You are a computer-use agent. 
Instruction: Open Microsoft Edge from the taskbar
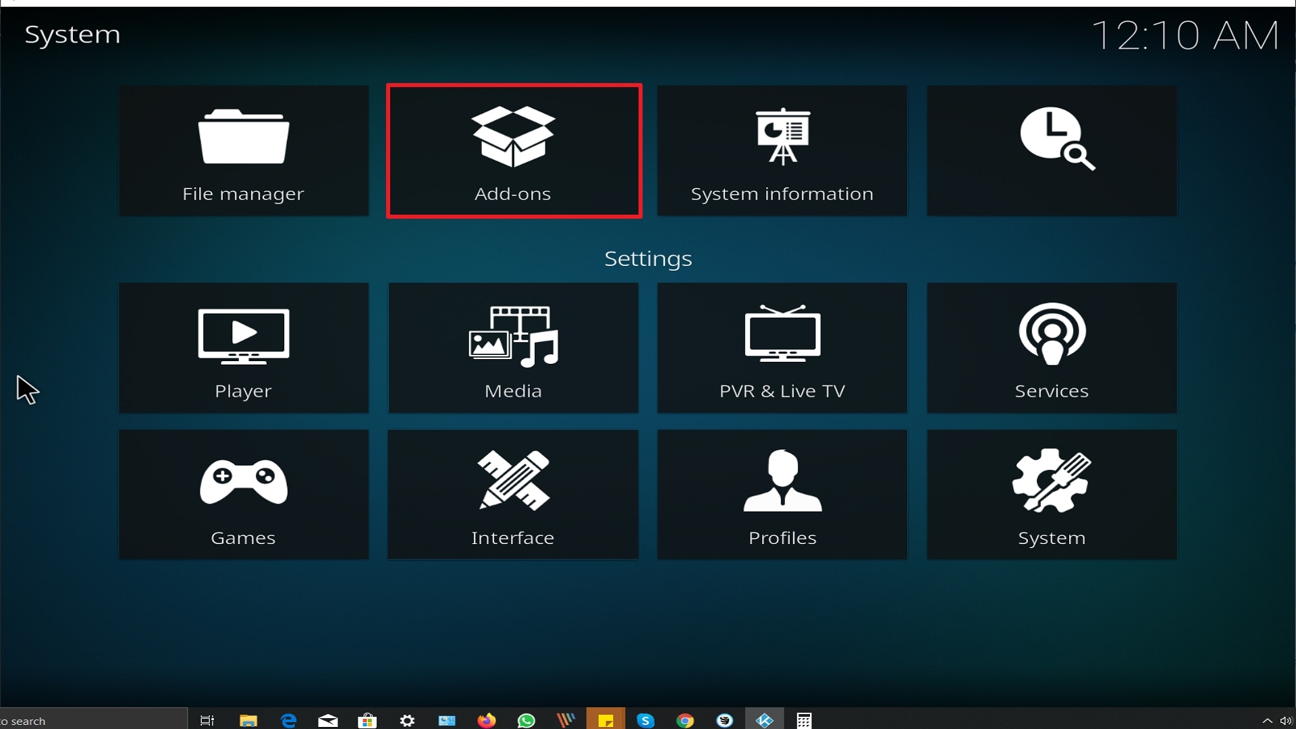click(288, 720)
